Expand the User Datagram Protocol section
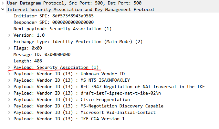The height and width of the screenshot is (129, 219). coord(3,3)
